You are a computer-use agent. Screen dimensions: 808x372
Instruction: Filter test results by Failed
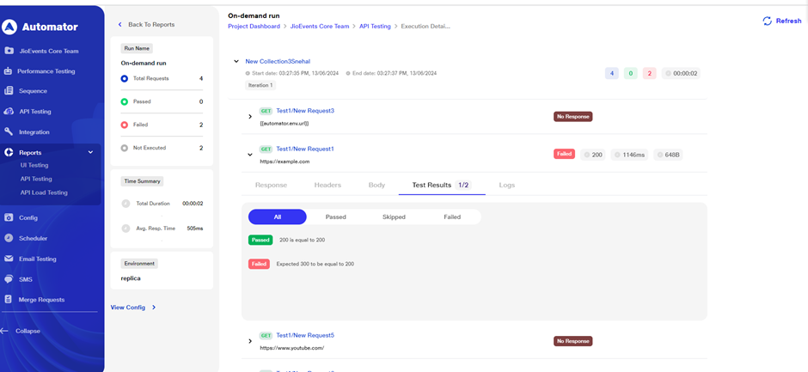coord(452,216)
